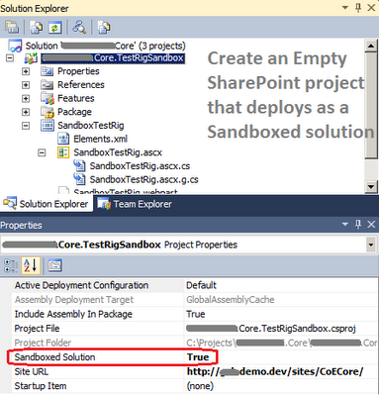The image size is (379, 396).
Task: Switch Properties grid to Categorized view
Action: [11, 265]
